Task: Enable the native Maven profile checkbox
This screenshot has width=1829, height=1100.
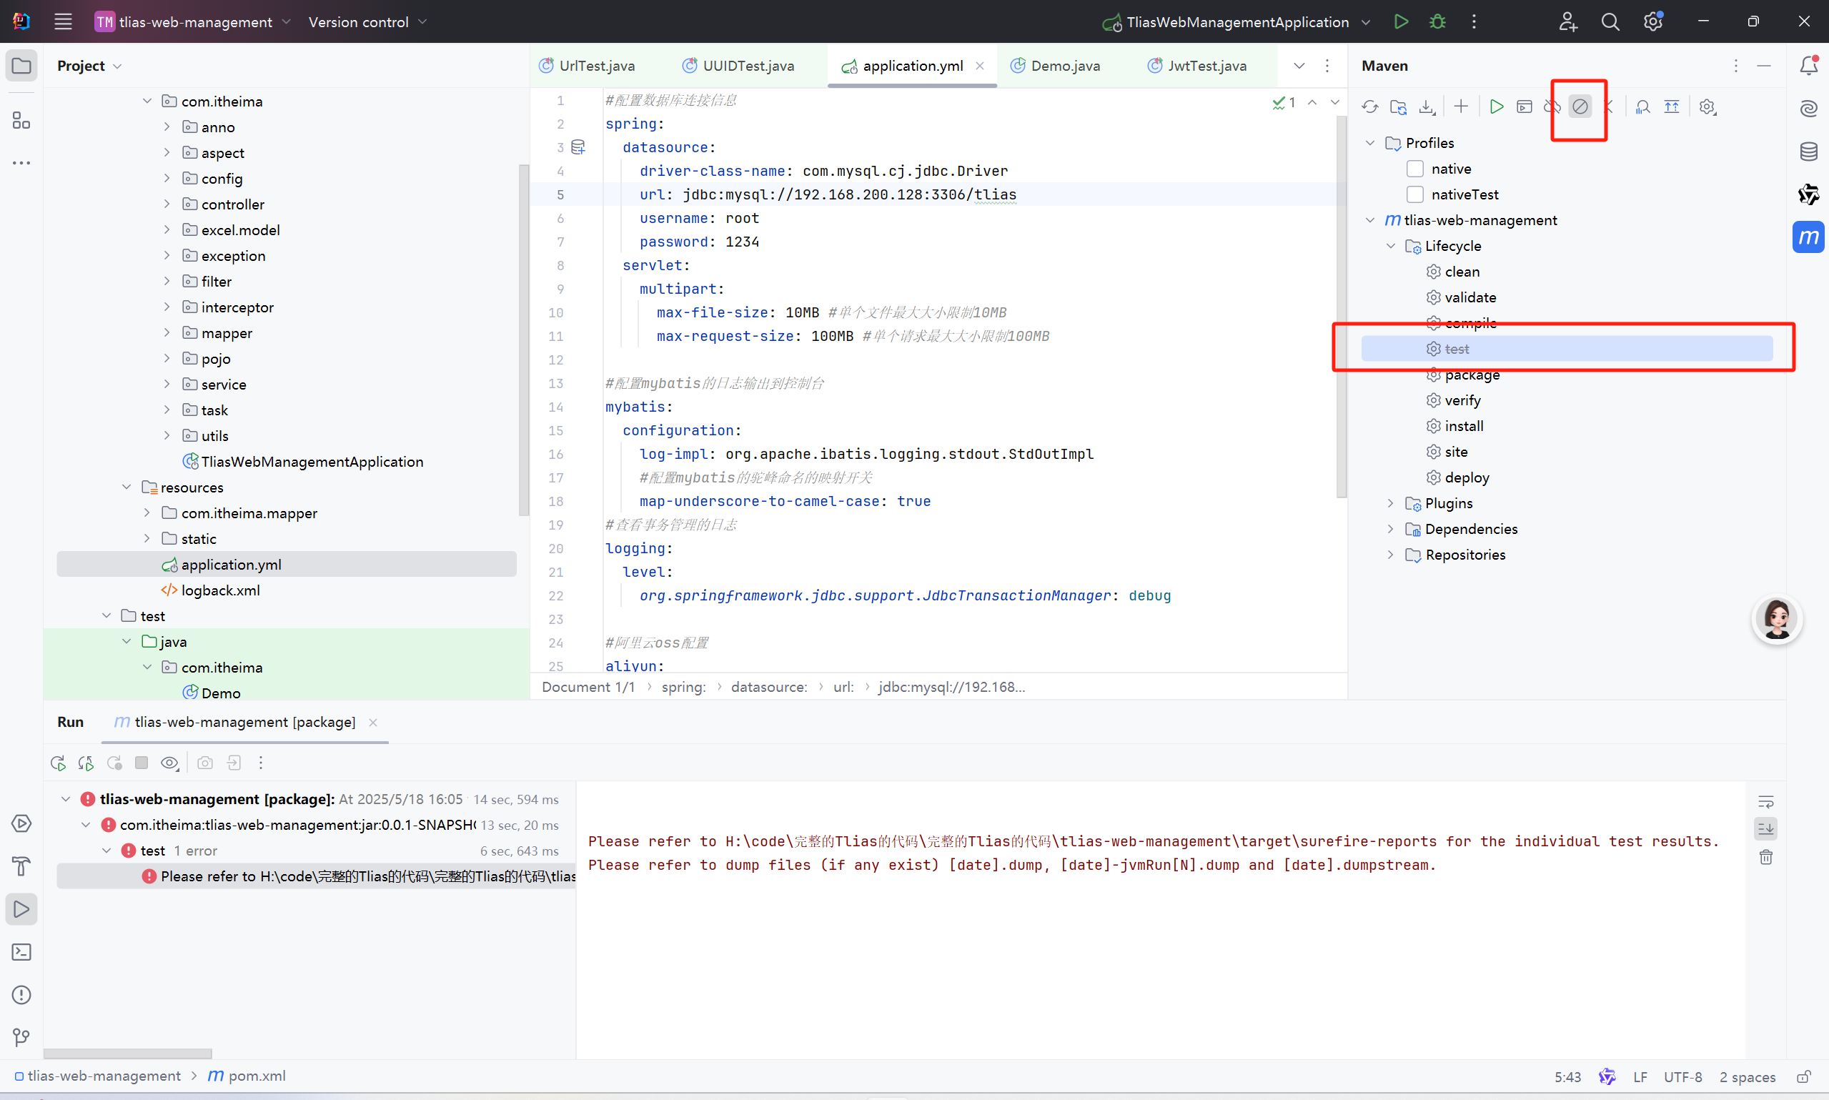Action: 1414,169
